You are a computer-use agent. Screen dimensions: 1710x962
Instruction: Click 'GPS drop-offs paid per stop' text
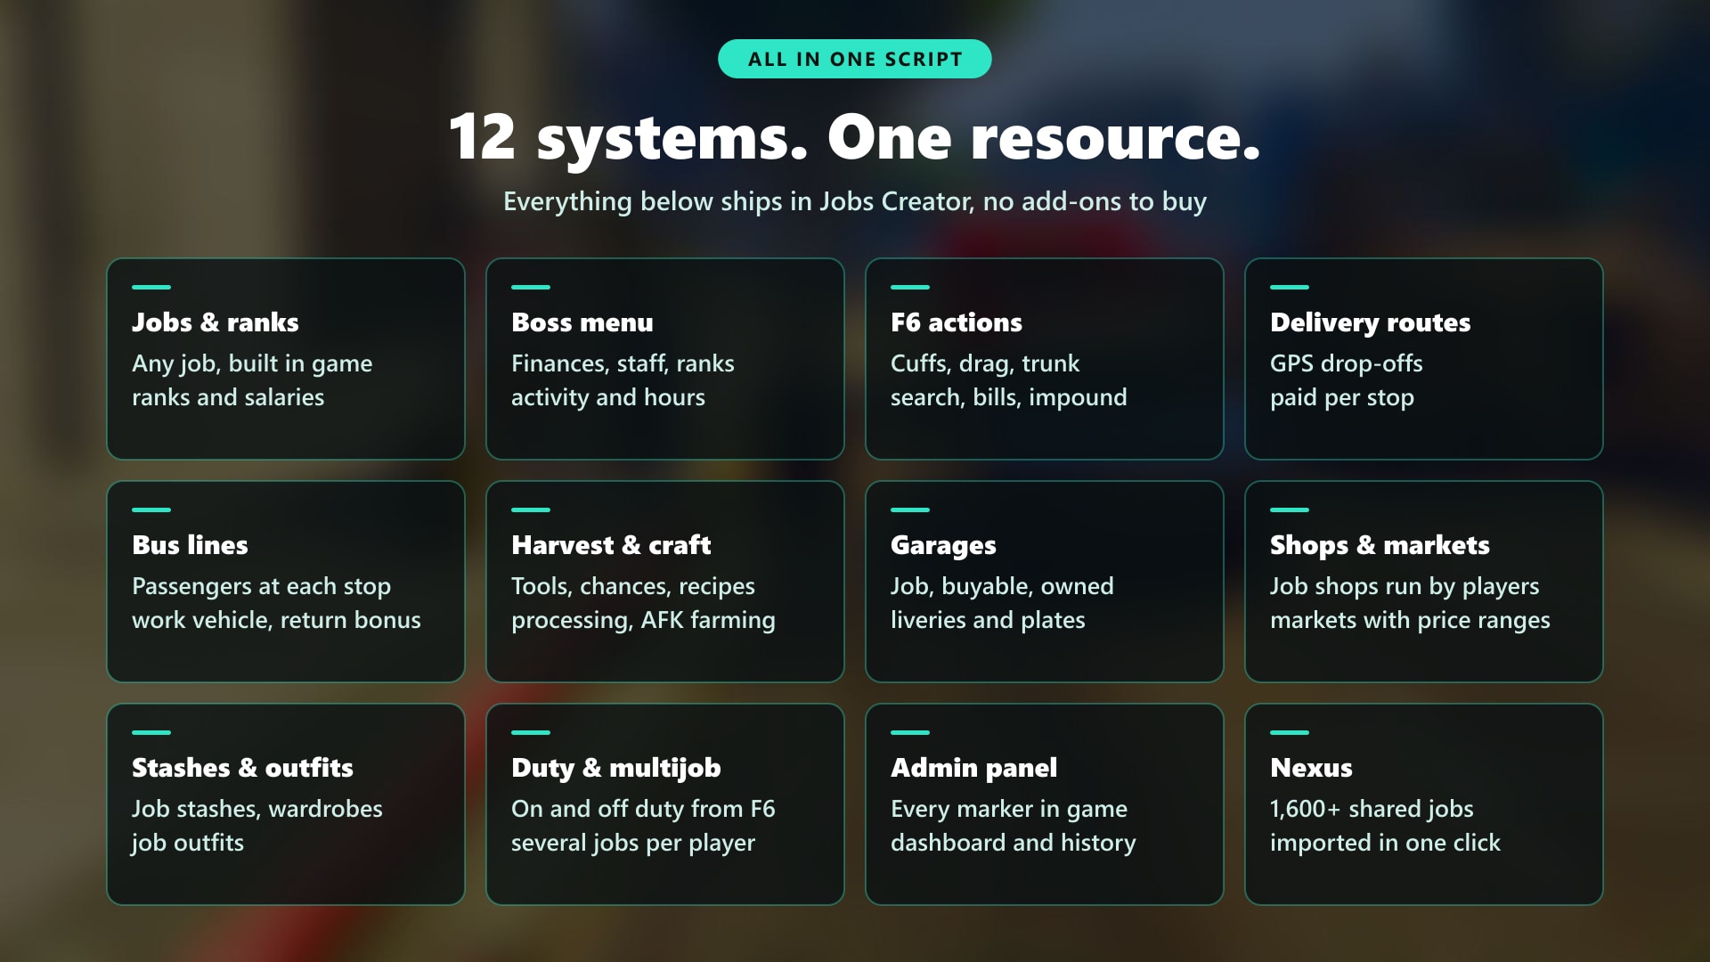[x=1347, y=380]
